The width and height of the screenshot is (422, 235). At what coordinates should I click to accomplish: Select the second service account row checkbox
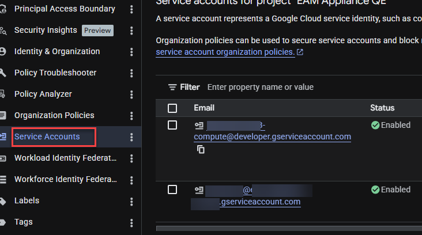tap(172, 189)
